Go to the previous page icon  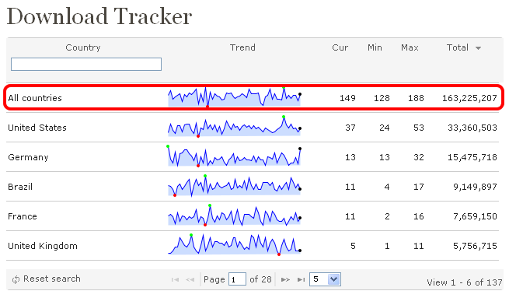click(190, 279)
